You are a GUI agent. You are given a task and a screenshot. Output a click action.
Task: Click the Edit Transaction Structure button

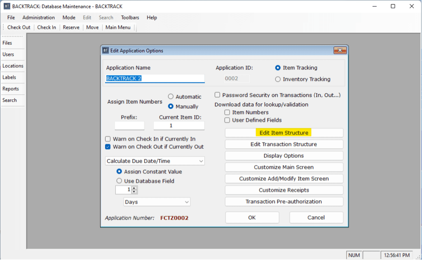pos(284,144)
